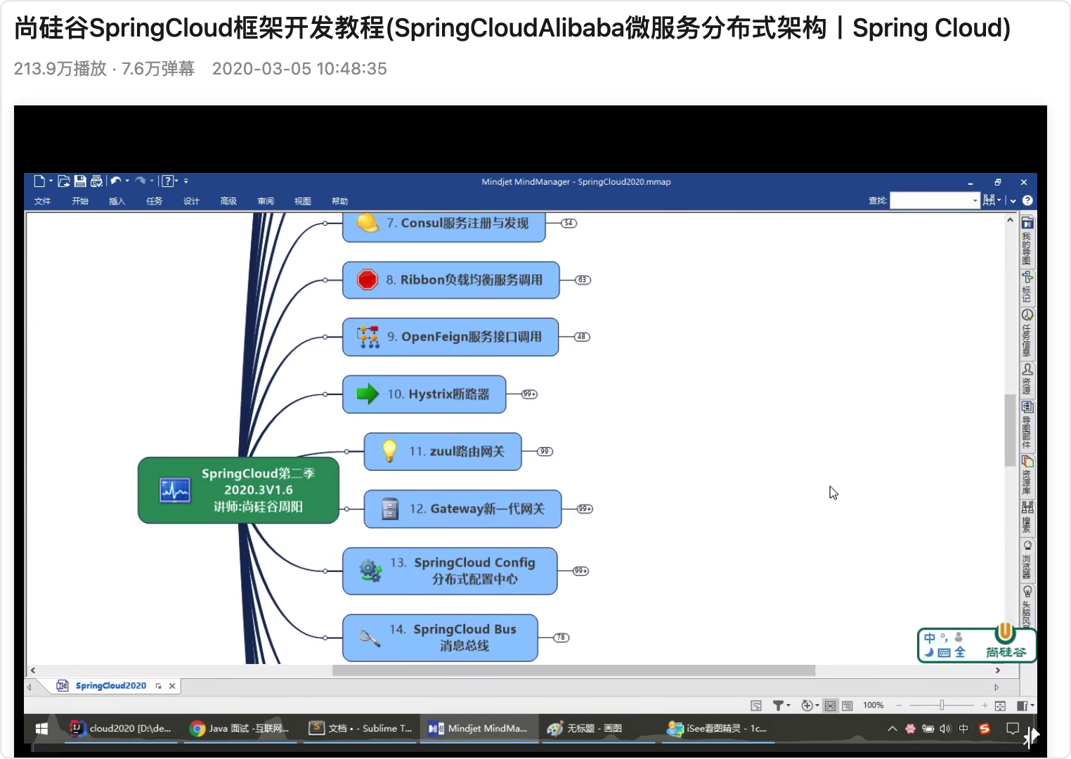Click the Fit map icon in status bar

1001,706
